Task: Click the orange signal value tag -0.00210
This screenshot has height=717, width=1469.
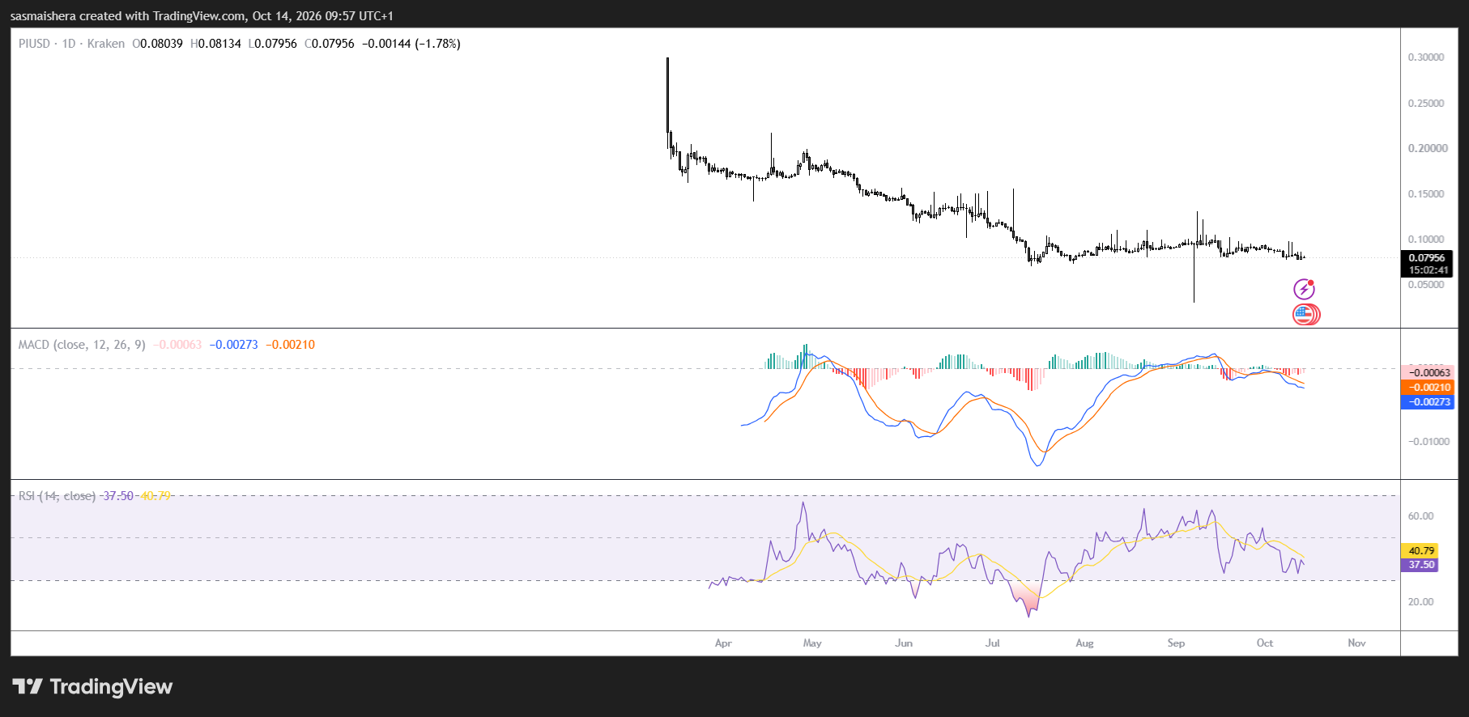Action: tap(1426, 388)
